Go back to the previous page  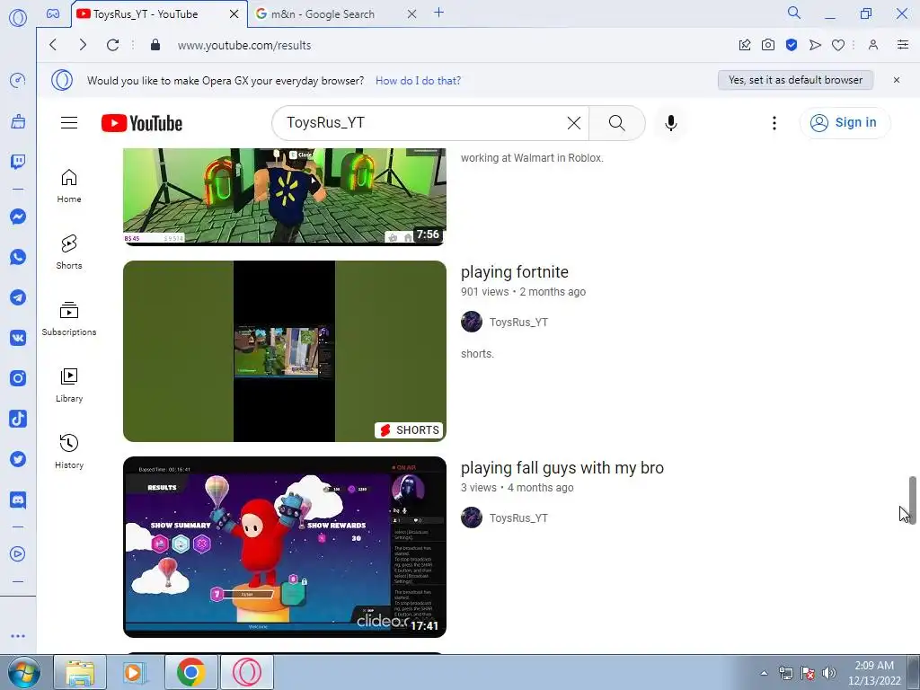click(53, 45)
